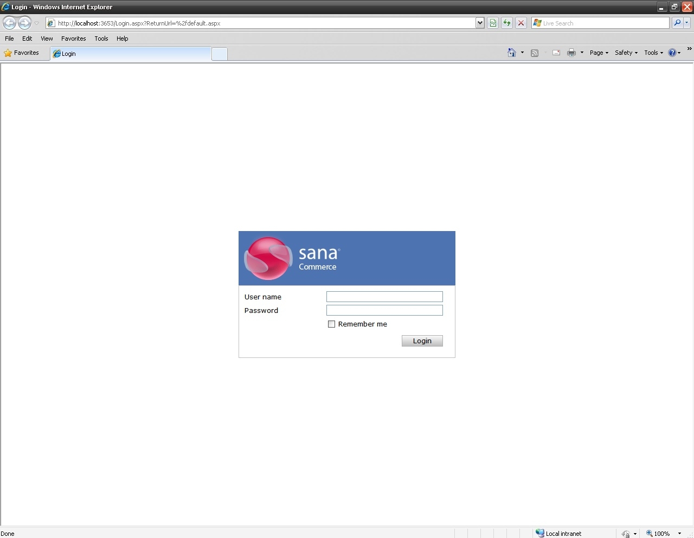Click the Home page icon
Viewport: 694px width, 538px height.
[511, 53]
